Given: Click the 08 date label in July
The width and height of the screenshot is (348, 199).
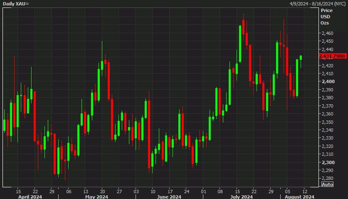Looking at the screenshot, I should [220, 192].
